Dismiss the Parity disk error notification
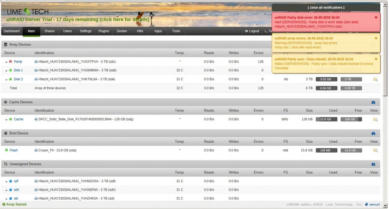 click(376, 17)
